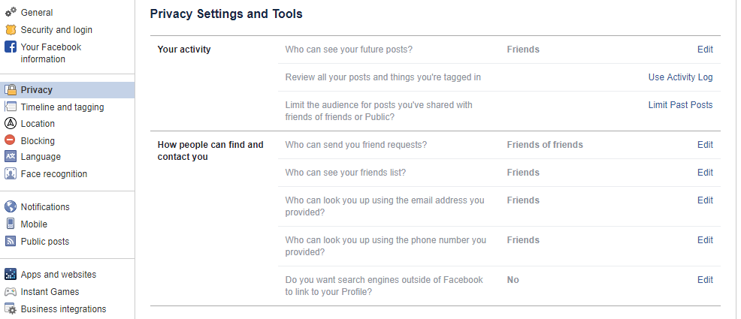Click the Security and login shield icon

(11, 30)
